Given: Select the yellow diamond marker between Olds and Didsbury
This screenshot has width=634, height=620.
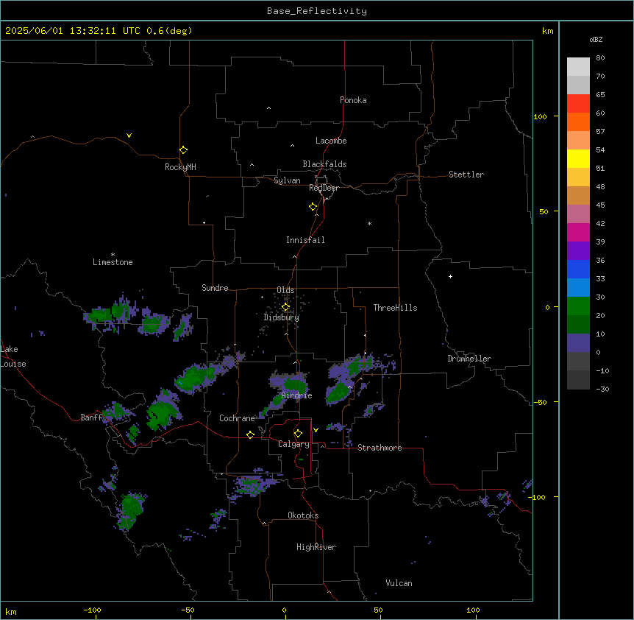Looking at the screenshot, I should [285, 307].
